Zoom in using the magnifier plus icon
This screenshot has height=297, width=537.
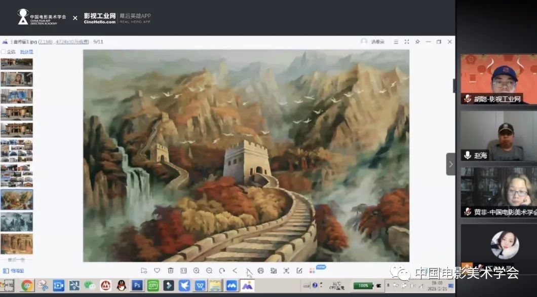coord(196,271)
